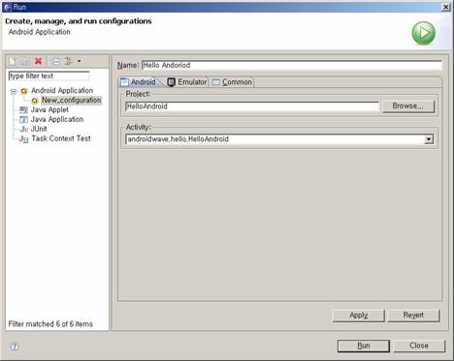Click the Close button
Screen dimensions: 454x361
pyautogui.click(x=419, y=346)
